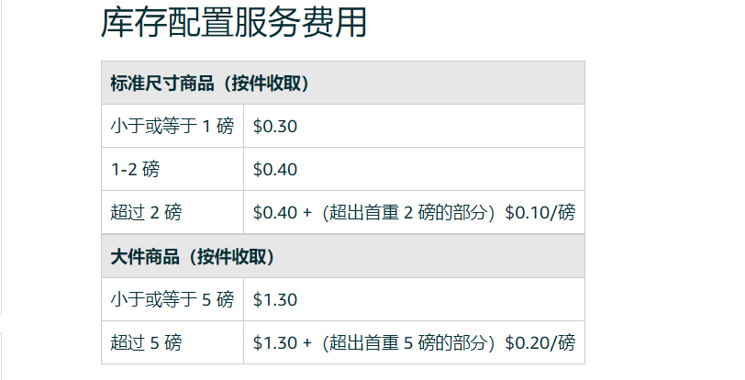Click the 小于或等于 5 磅 cell
This screenshot has height=380, width=745.
(172, 299)
